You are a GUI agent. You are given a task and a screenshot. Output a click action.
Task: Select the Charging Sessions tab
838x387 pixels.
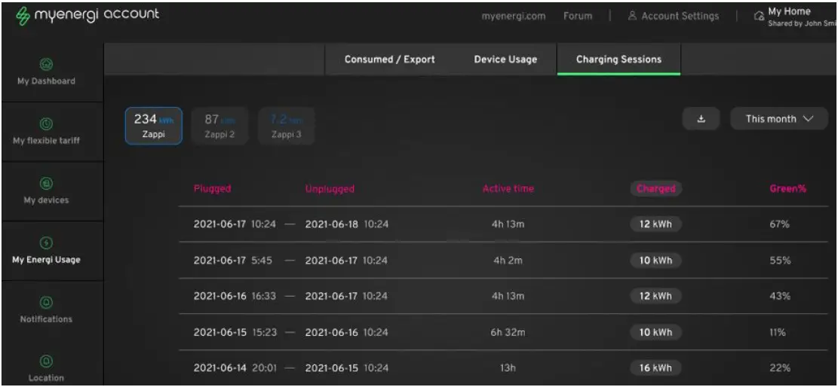pyautogui.click(x=619, y=59)
